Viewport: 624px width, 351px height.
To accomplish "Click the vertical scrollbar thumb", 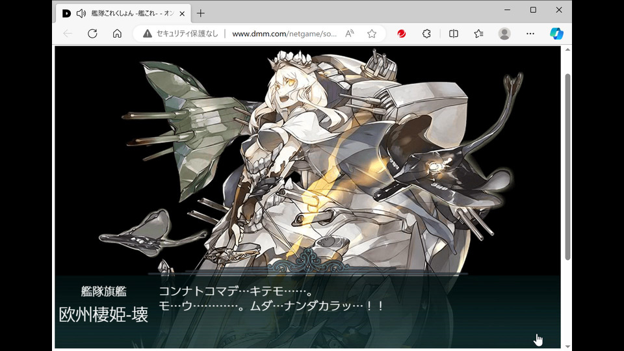I will [567, 167].
